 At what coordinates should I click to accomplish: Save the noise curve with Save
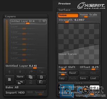84,78
